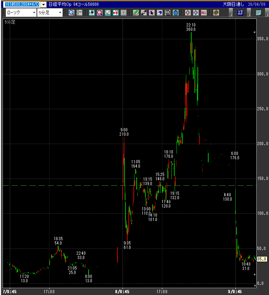
Task: Click the 200.0 price axis label
Action: 262,144
